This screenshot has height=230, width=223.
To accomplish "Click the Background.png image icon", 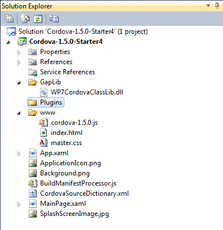I will pyautogui.click(x=33, y=173).
